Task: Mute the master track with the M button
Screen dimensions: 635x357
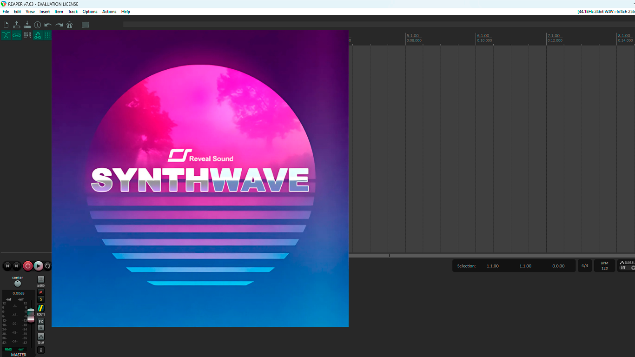Action: pyautogui.click(x=41, y=292)
